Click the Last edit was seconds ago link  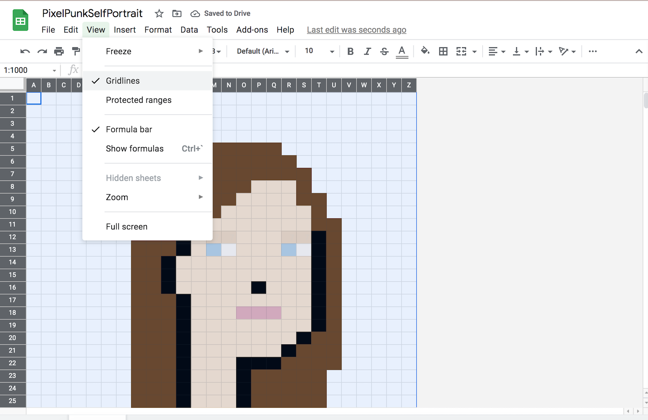[x=356, y=30]
